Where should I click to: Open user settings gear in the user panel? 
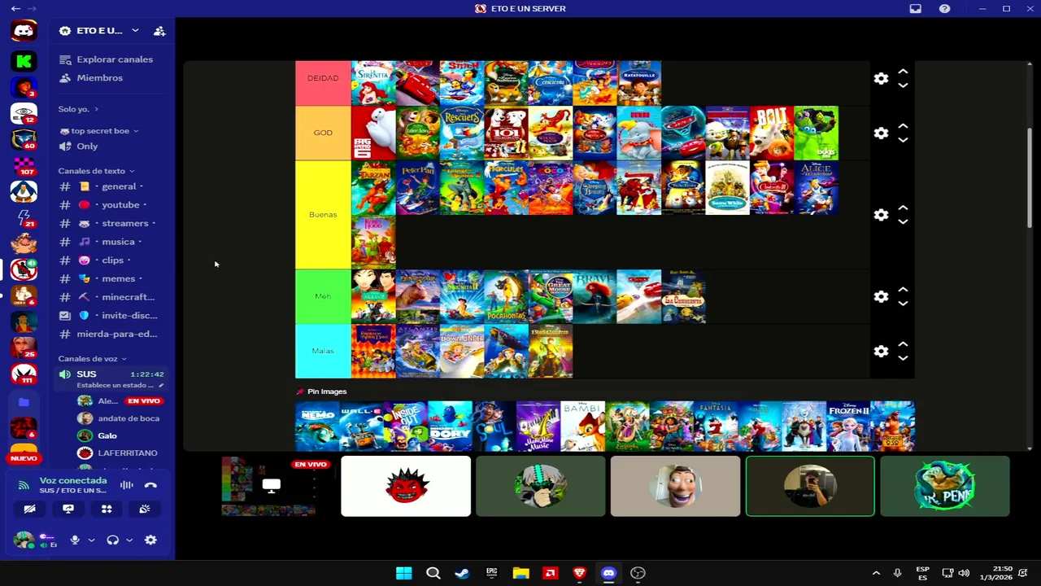150,540
